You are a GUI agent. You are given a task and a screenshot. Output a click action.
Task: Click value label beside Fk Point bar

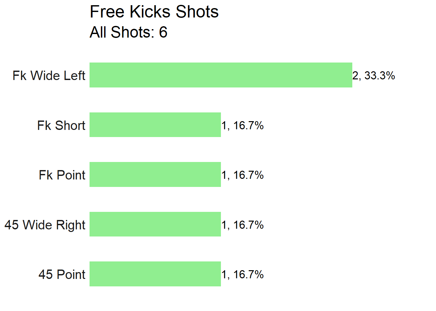[243, 175]
